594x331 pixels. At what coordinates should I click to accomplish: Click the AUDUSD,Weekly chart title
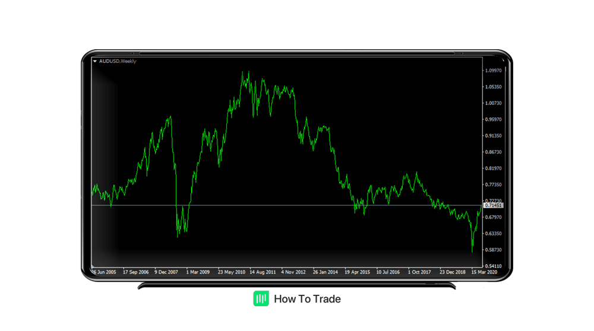click(118, 61)
